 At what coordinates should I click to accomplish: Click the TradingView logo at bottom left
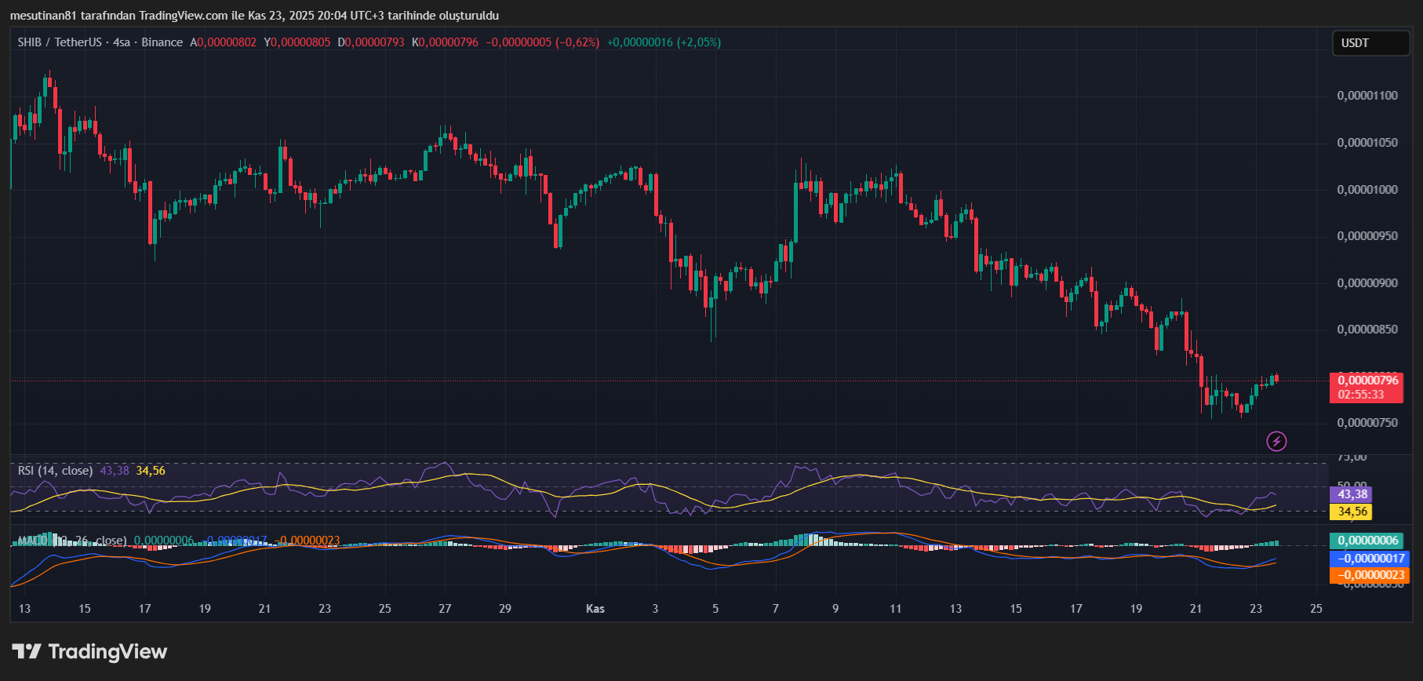pos(89,652)
